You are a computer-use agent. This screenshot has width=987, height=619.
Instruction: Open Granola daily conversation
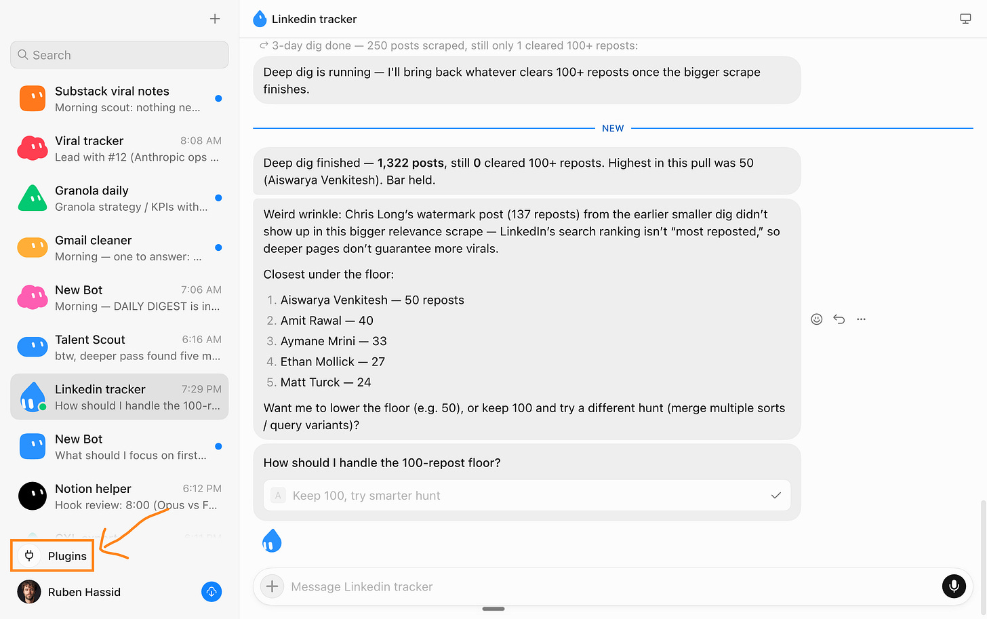pos(119,198)
